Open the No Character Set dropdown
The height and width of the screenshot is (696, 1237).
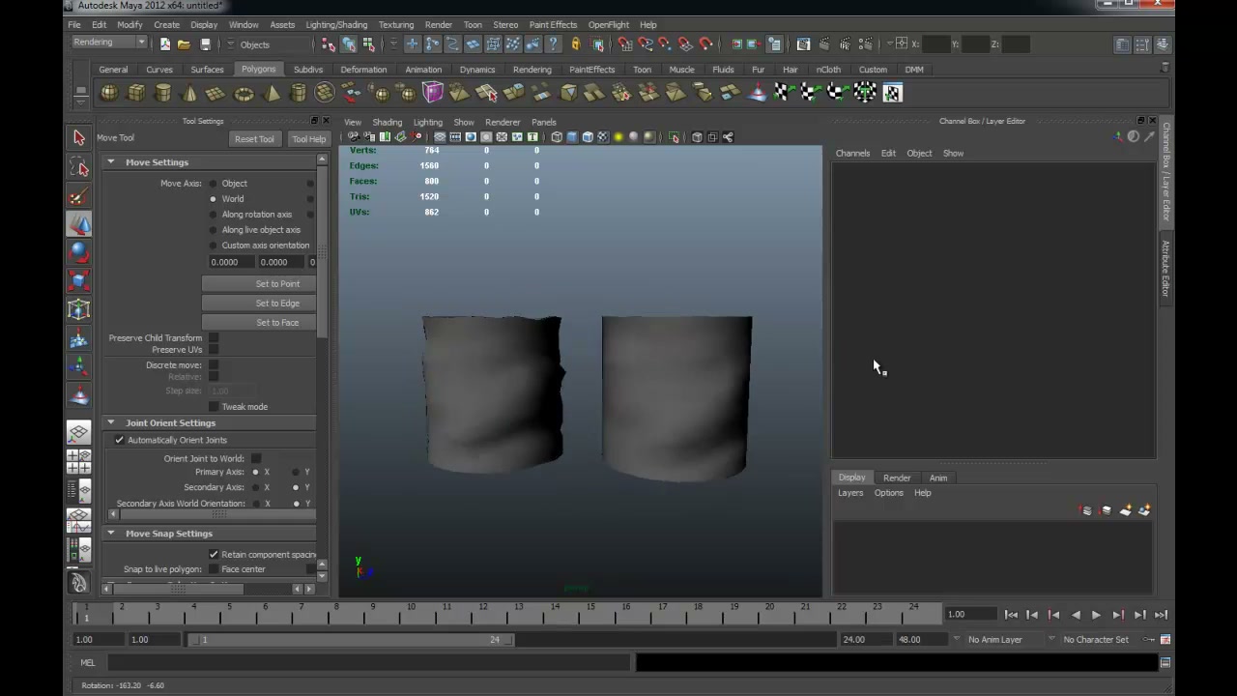pos(1095,639)
